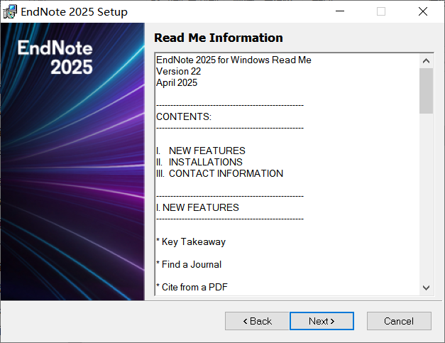Click the installer icon in title bar
The width and height of the screenshot is (445, 343).
[10, 11]
